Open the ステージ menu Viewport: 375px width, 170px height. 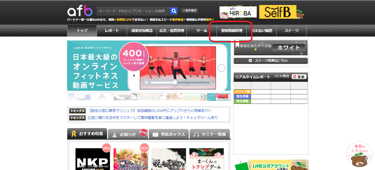click(x=291, y=31)
